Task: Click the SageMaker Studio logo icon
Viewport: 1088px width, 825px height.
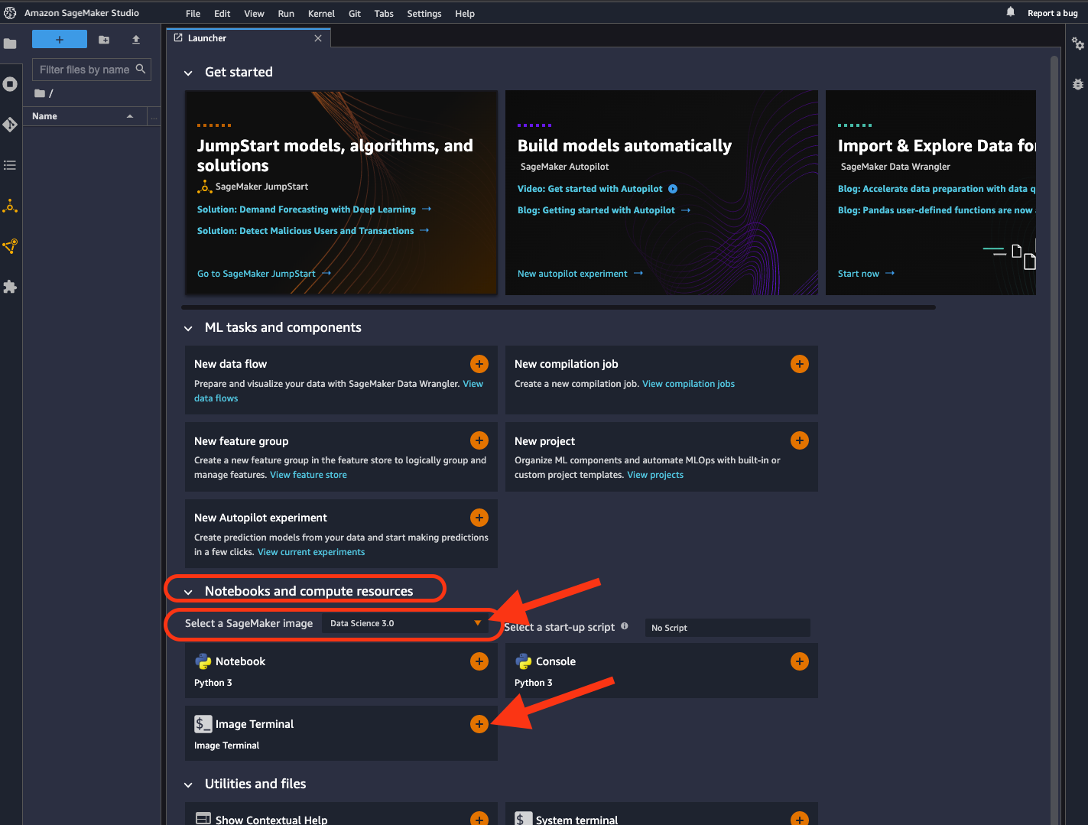Action: [x=10, y=13]
